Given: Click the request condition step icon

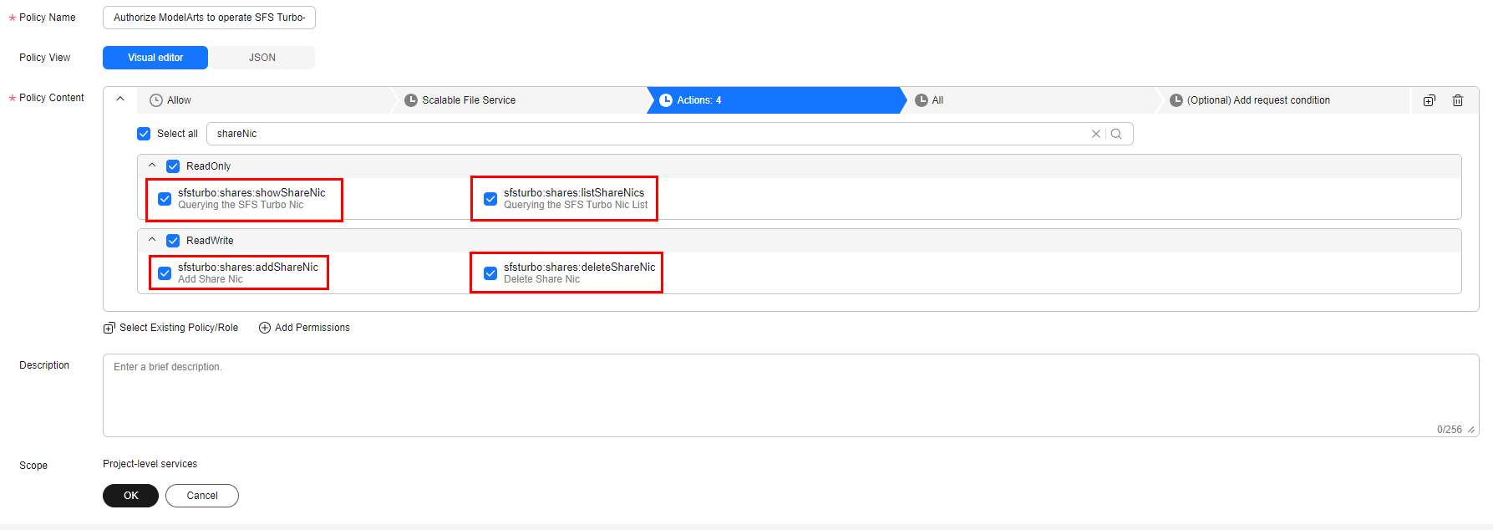Looking at the screenshot, I should (x=1176, y=100).
